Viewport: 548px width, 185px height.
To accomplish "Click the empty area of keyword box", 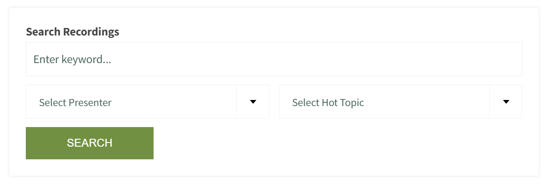I will tap(315, 59).
